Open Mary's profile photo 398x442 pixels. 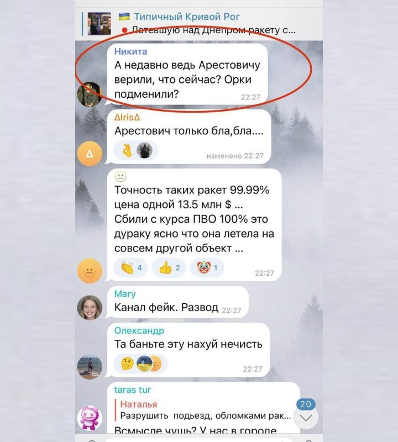click(x=90, y=308)
